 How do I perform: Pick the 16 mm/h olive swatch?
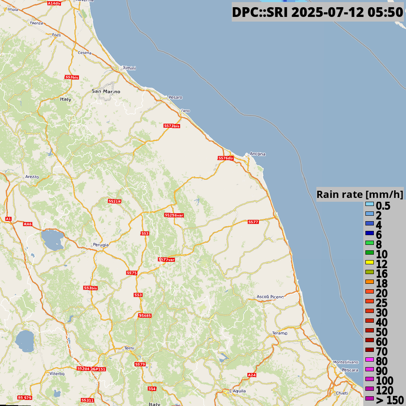pos(370,272)
